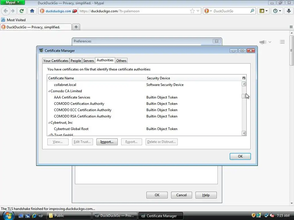Viewport: 294px width, 220px height.
Task: Click the View... button
Action: point(58,142)
